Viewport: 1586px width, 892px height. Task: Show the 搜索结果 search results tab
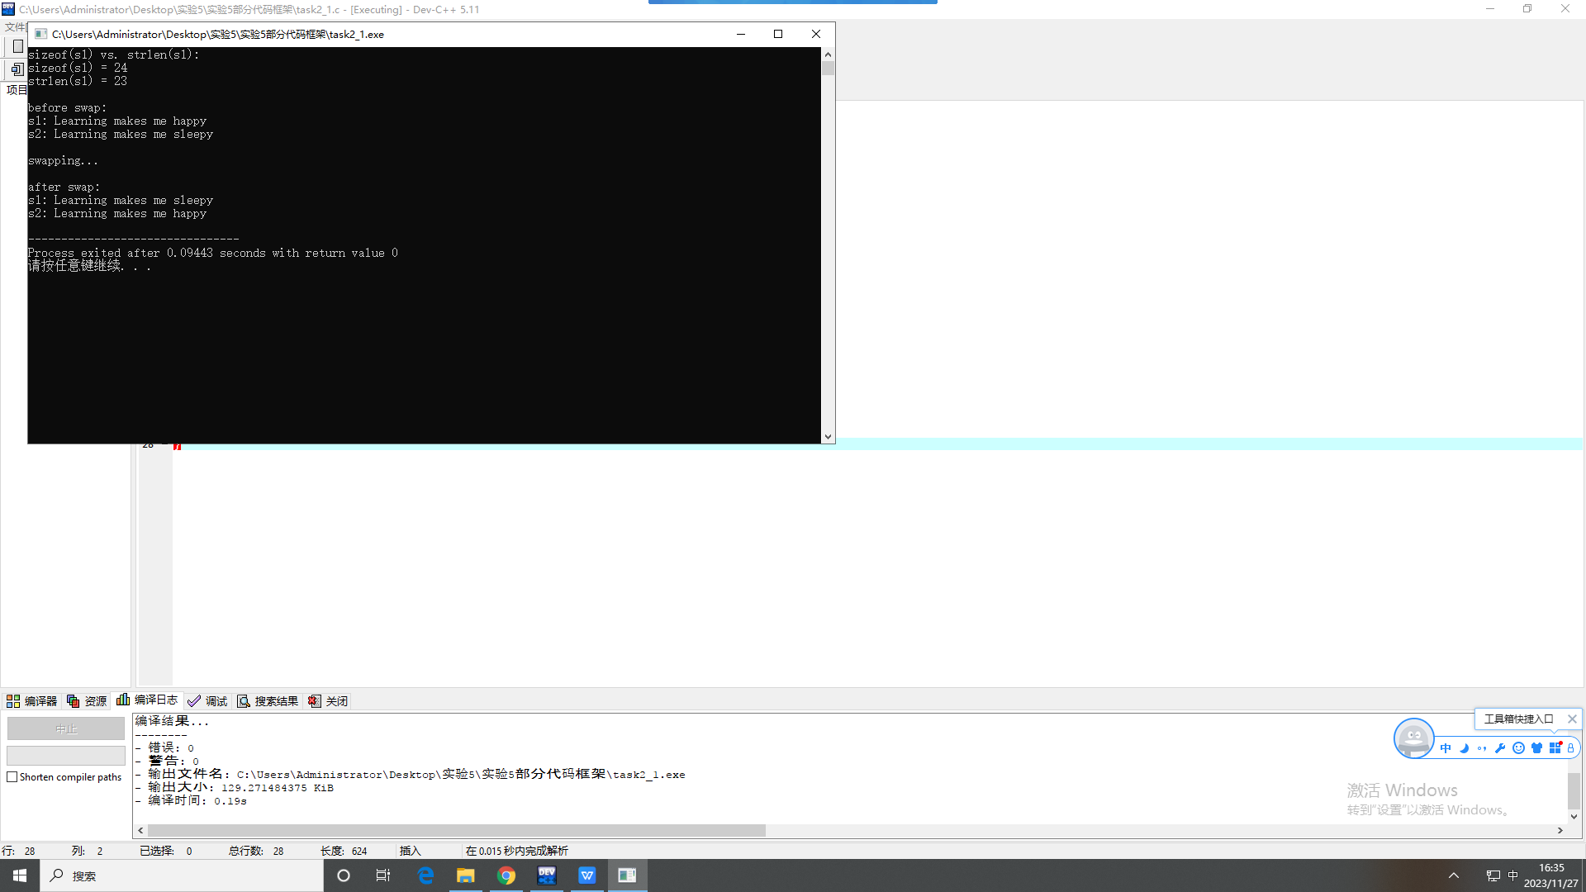(x=268, y=701)
